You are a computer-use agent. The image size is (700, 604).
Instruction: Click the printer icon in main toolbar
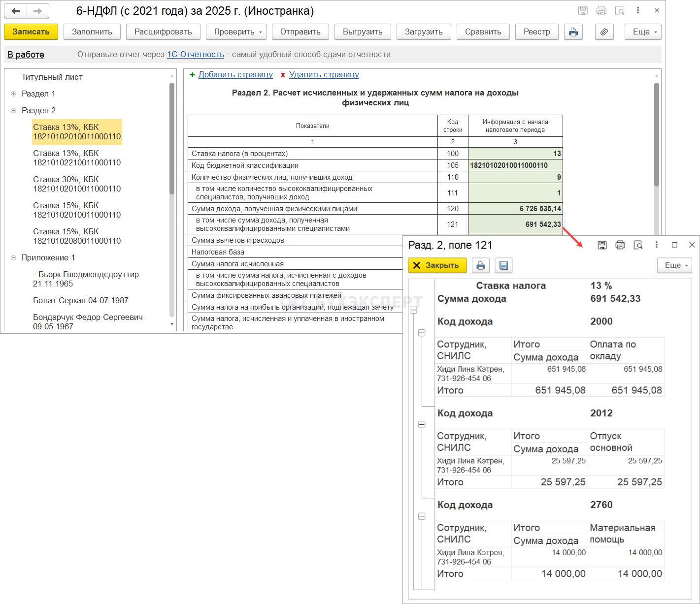tap(573, 32)
